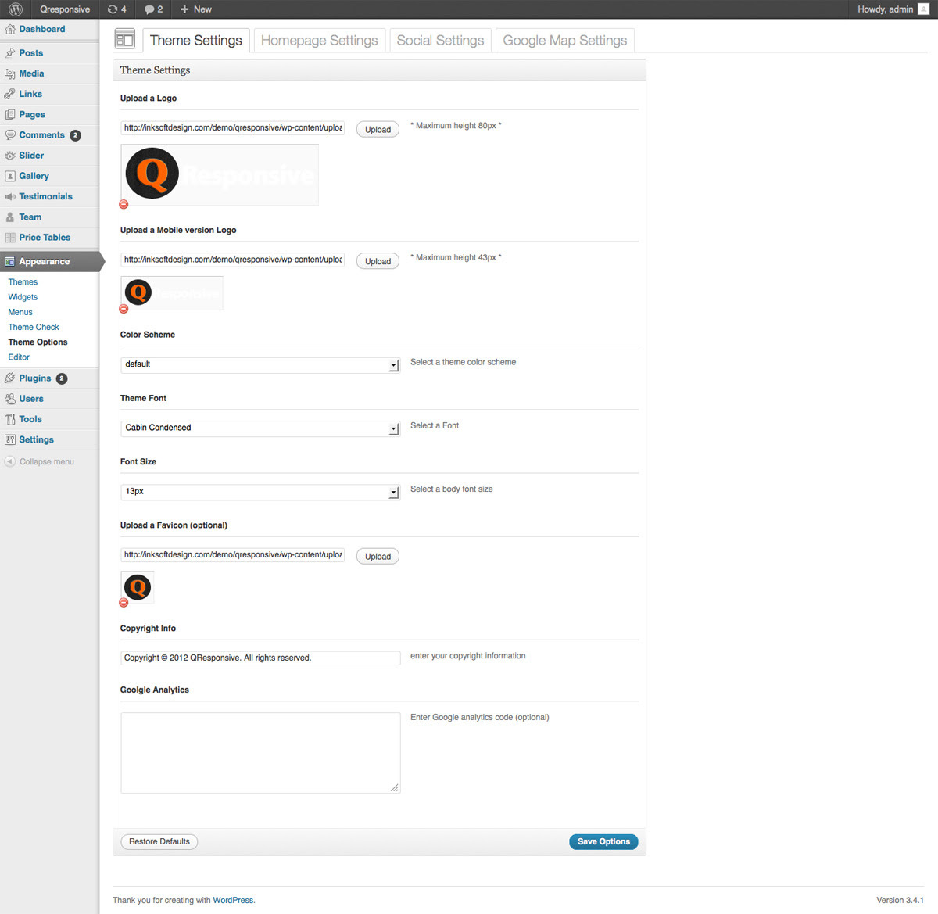
Task: Click the Settings icon in sidebar
Action: pyautogui.click(x=10, y=439)
